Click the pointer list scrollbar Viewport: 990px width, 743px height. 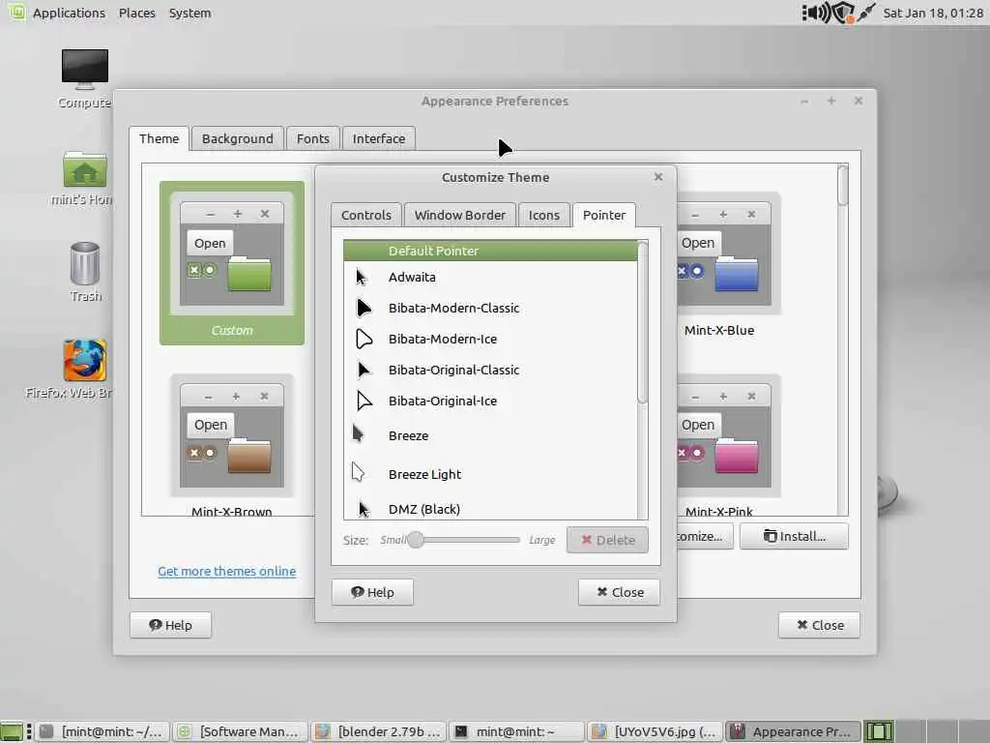pos(643,322)
